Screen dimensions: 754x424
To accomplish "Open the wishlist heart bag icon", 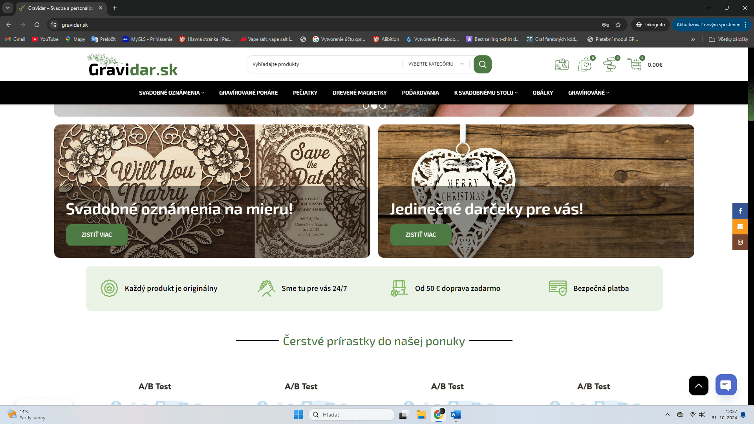I will [x=585, y=64].
